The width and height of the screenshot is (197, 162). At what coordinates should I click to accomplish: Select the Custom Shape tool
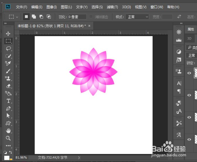tap(8, 123)
